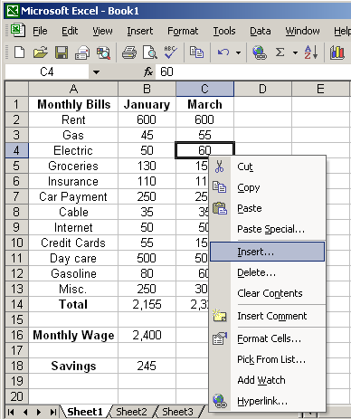Select the March header cell

[204, 104]
